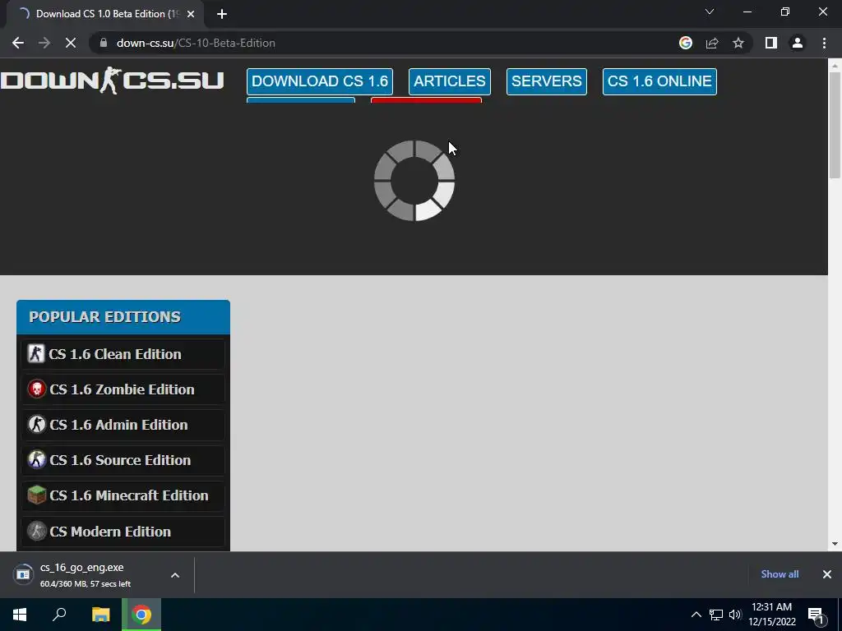The height and width of the screenshot is (631, 842).
Task: Expand options for cs_16_go_eng.exe download
Action: coord(175,575)
